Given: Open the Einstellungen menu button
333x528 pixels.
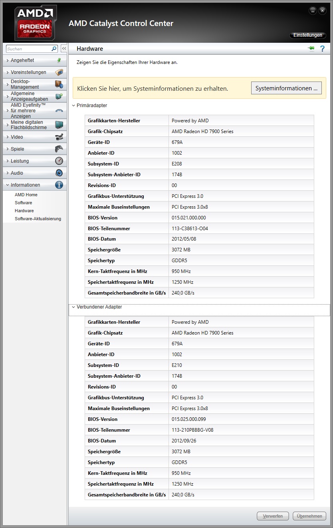Looking at the screenshot, I should (x=307, y=35).
